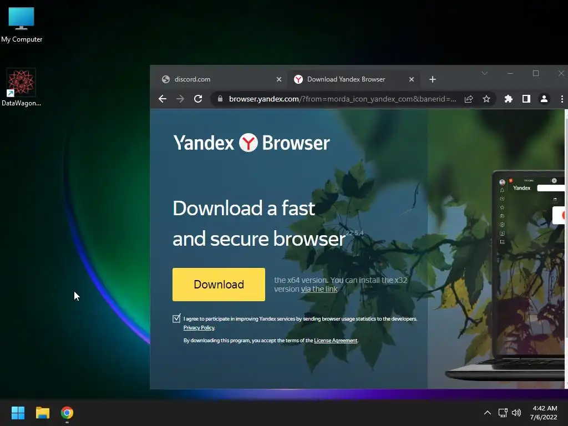Click the network tray icon
The width and height of the screenshot is (568, 426).
tap(503, 413)
